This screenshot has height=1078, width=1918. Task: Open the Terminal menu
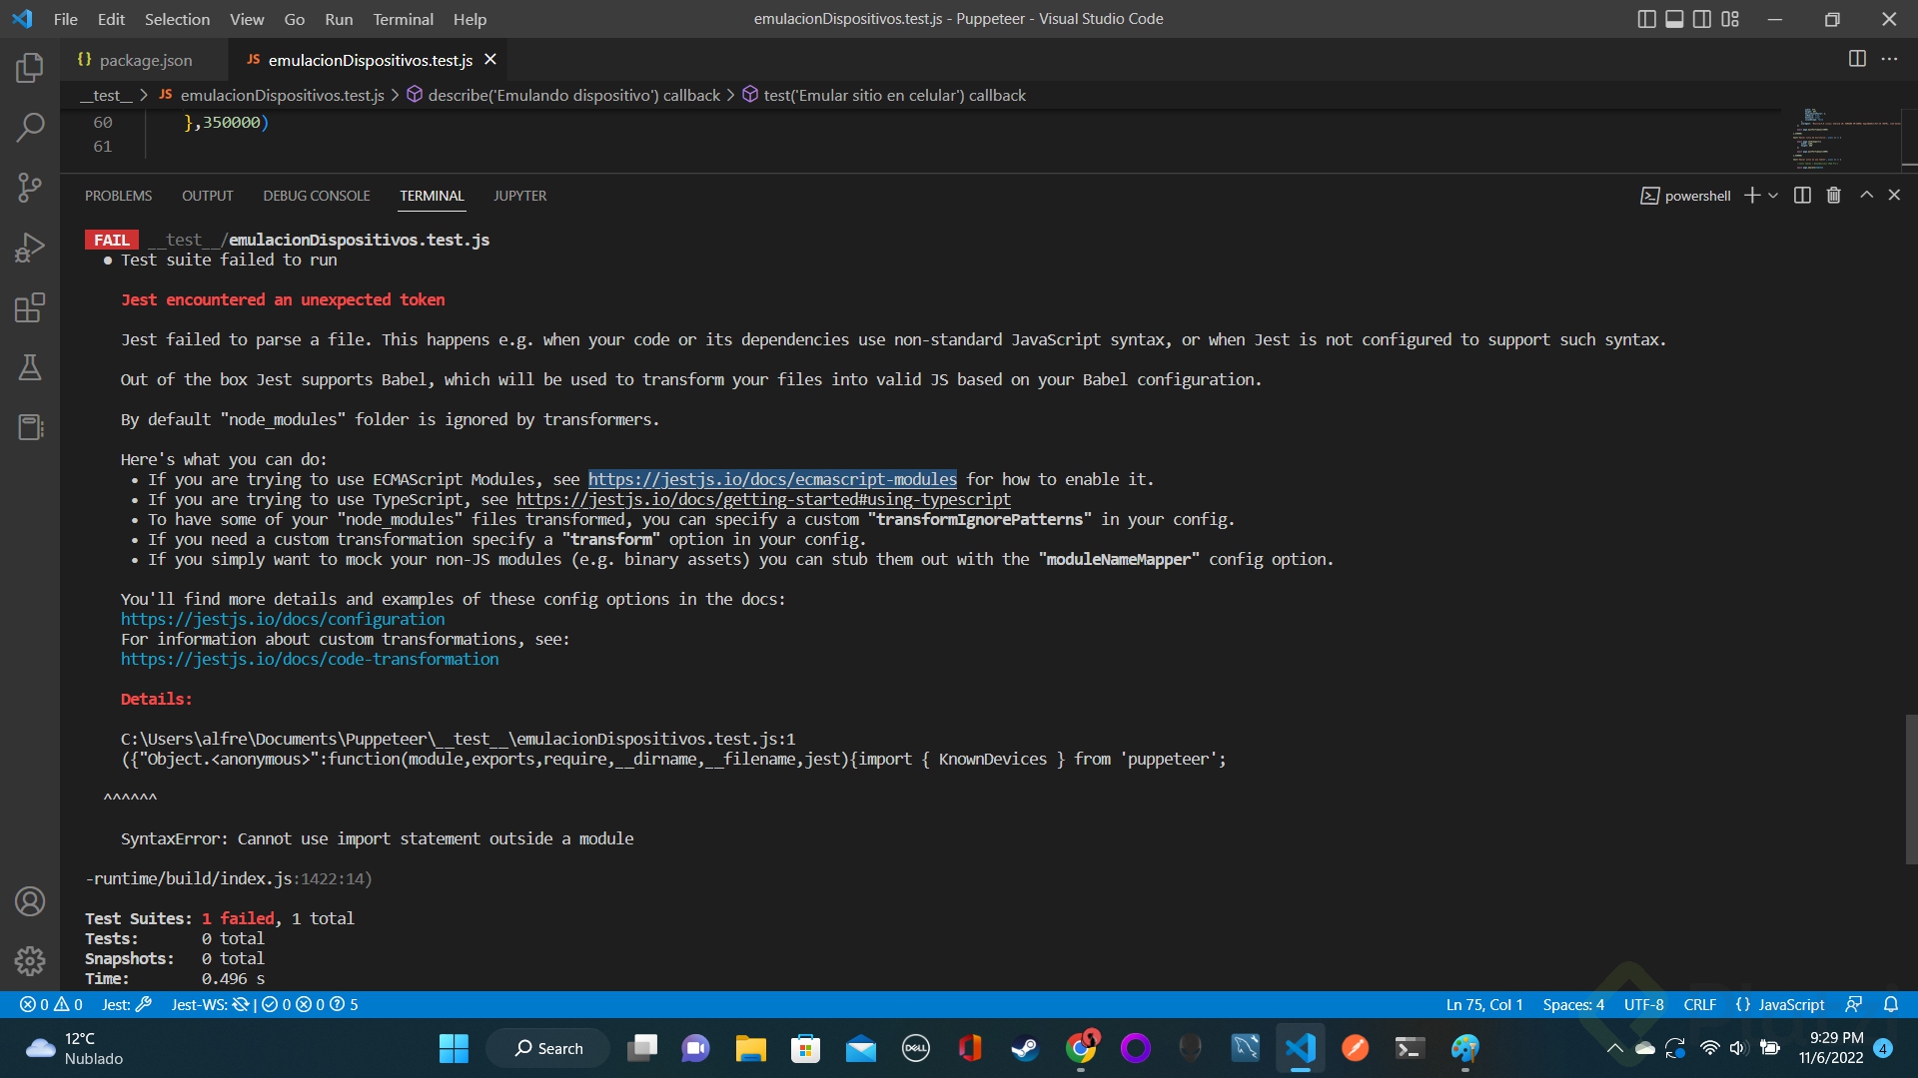pos(403,19)
